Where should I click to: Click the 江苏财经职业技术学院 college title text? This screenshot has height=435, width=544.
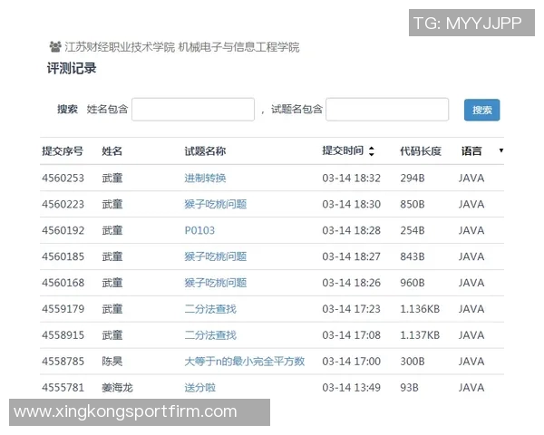tap(120, 47)
